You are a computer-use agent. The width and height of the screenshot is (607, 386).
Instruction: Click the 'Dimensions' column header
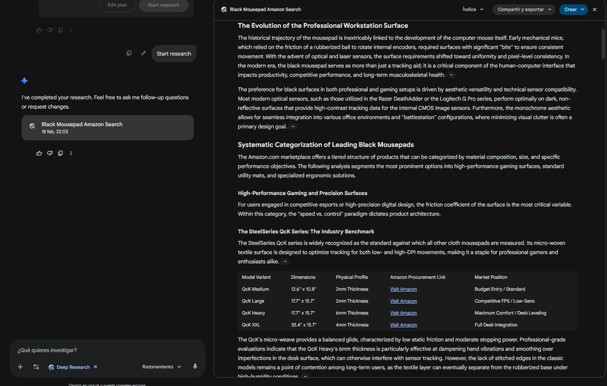click(303, 277)
